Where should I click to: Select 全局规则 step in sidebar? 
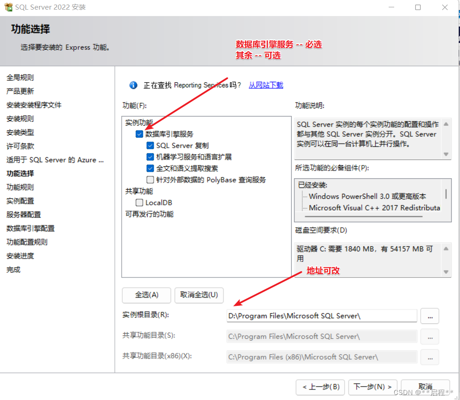point(20,77)
